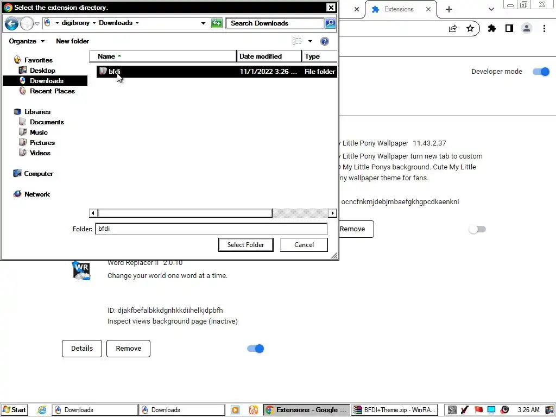Viewport: 556px width, 417px height.
Task: Click the search magnifier icon in dialog
Action: (330, 23)
